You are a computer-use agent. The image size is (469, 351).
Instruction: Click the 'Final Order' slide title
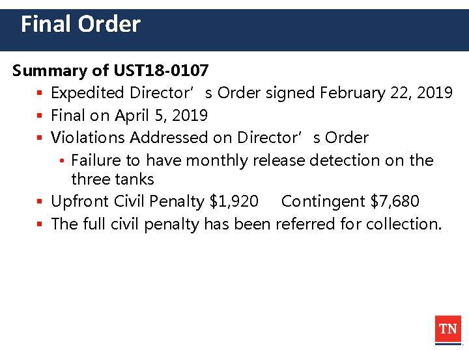(x=81, y=24)
